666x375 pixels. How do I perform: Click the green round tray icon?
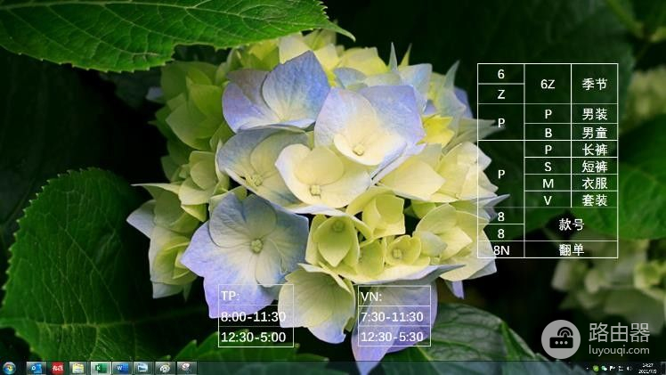[x=596, y=368]
